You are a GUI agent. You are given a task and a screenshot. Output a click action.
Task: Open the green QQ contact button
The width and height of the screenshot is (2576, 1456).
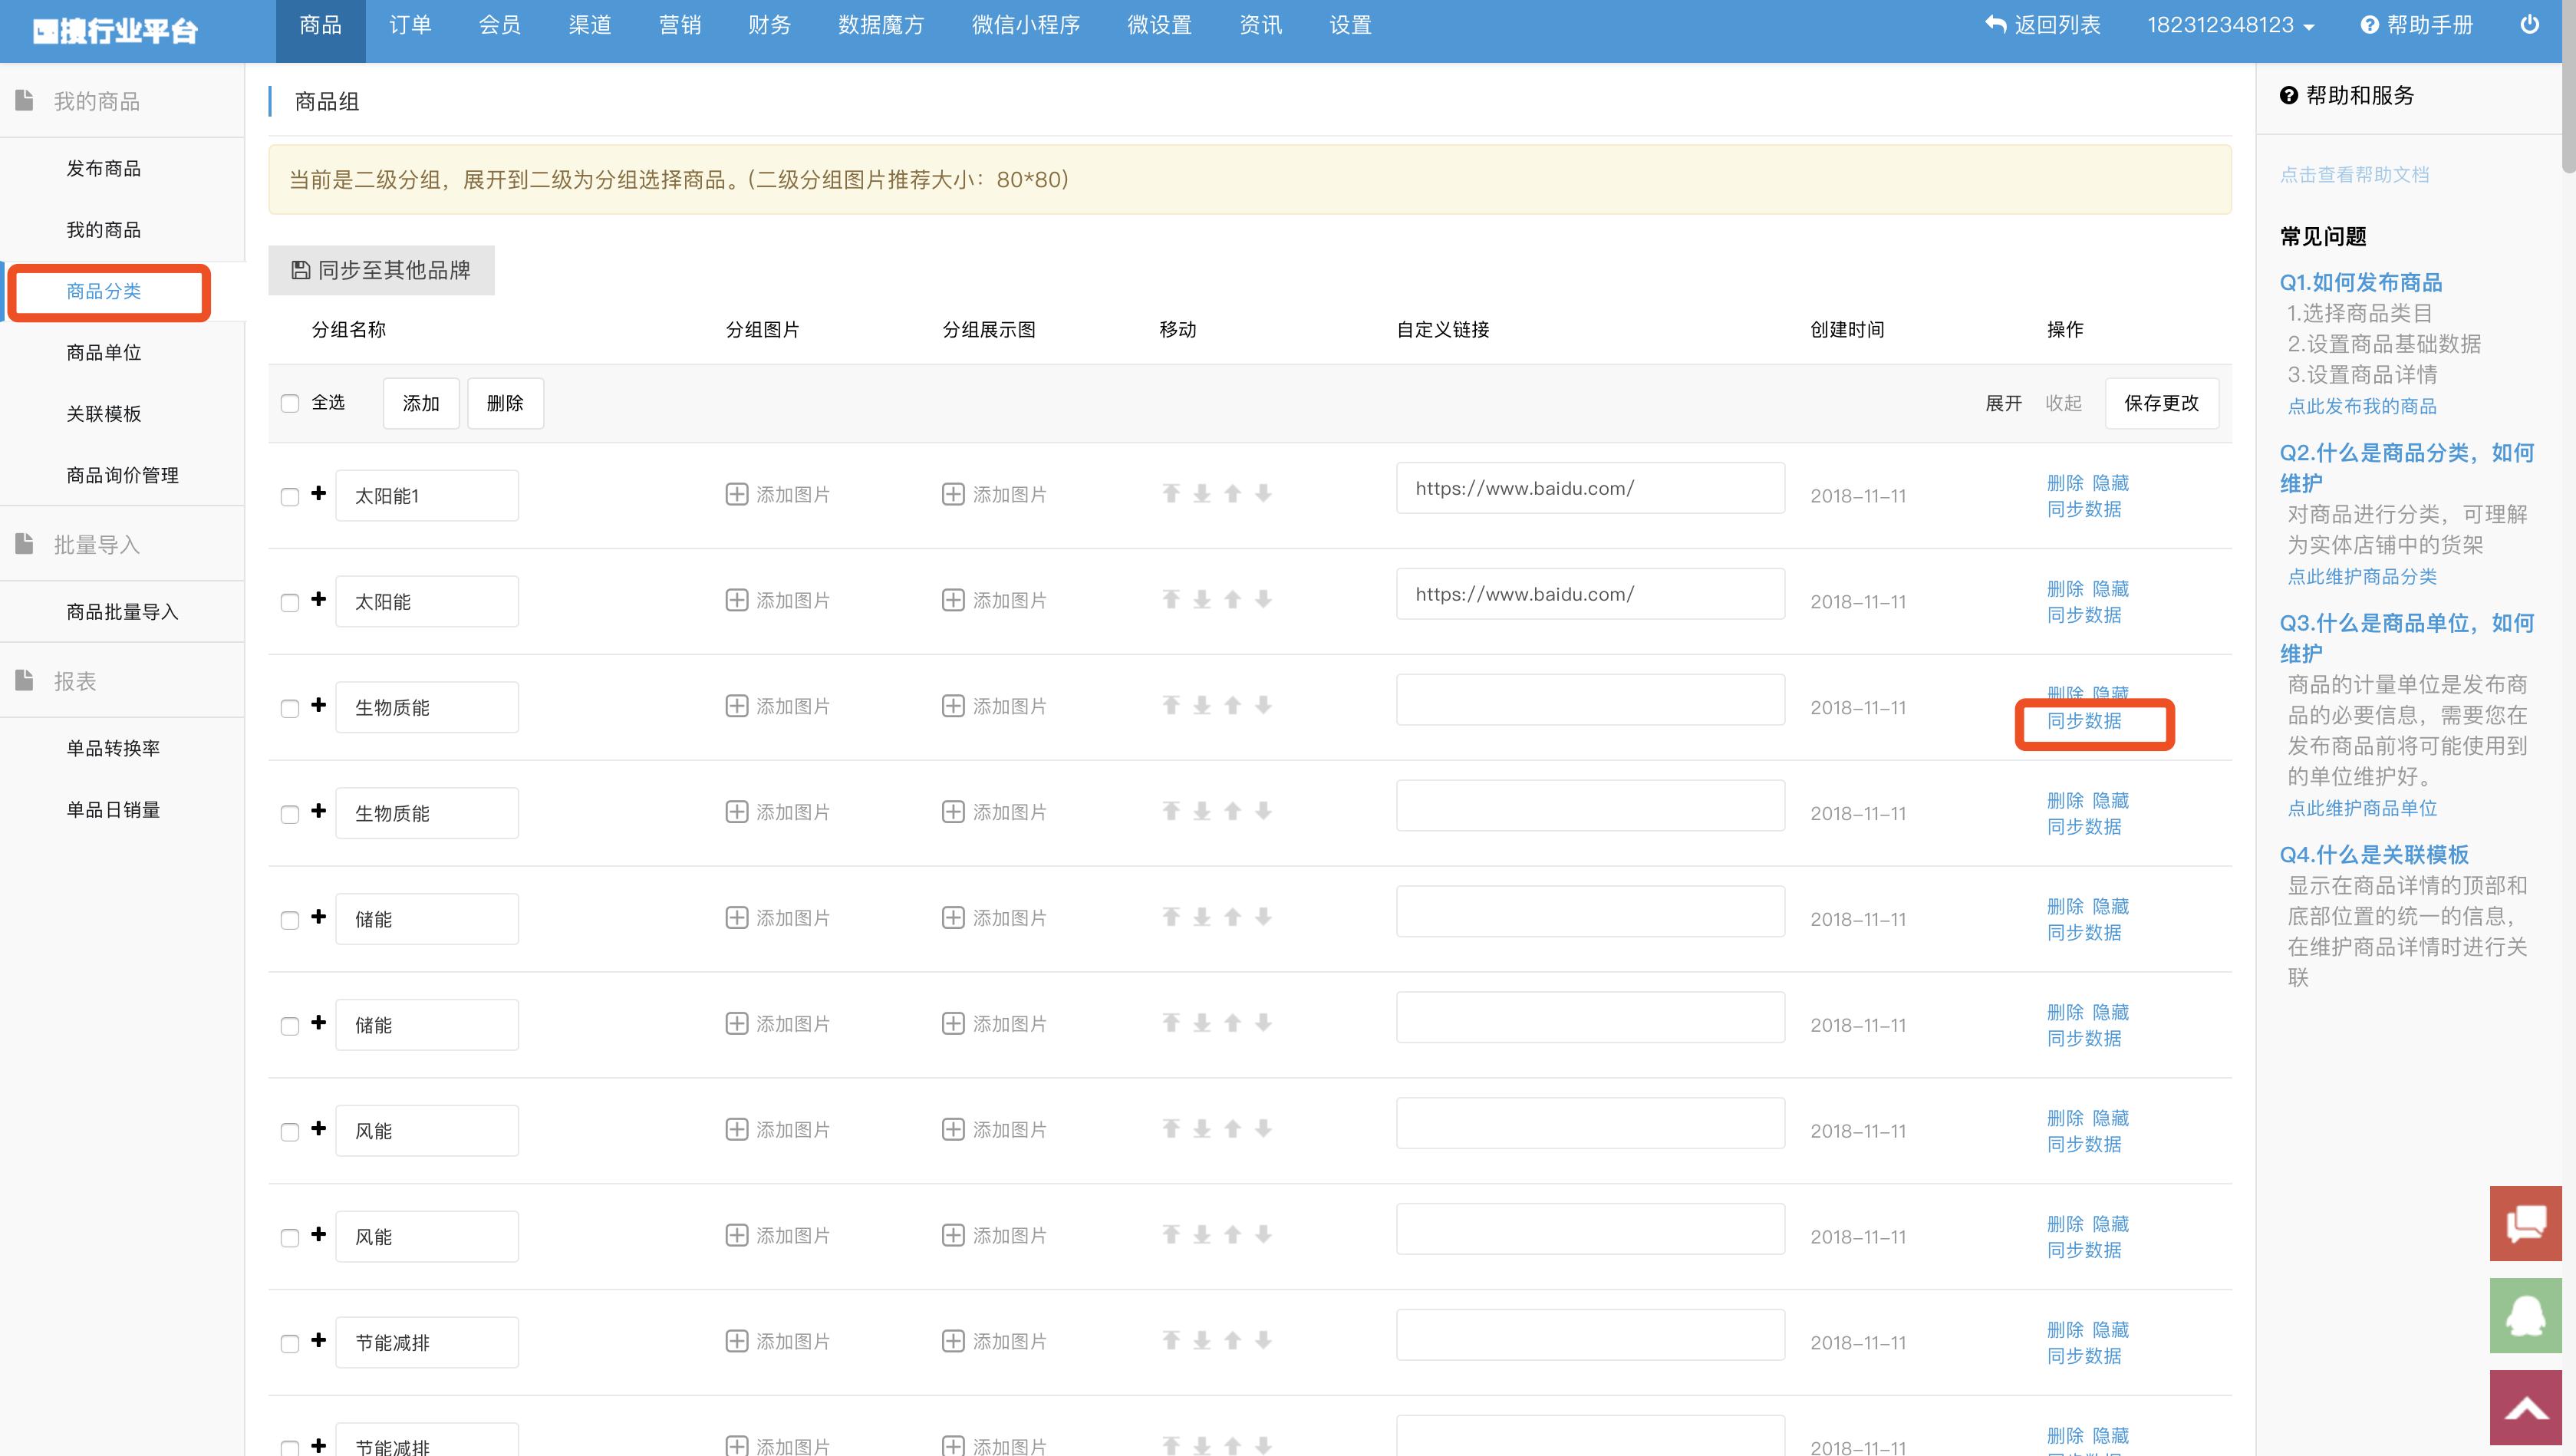click(x=2526, y=1316)
